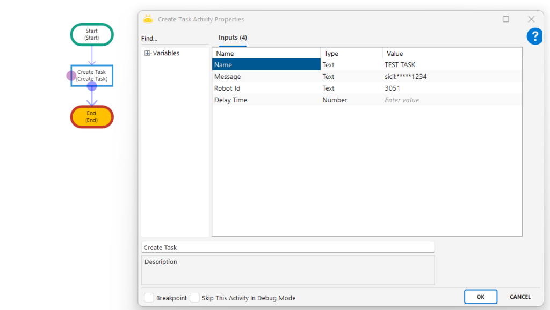Click the Delay Time value field
Viewport: 550px width, 310px height.
451,100
